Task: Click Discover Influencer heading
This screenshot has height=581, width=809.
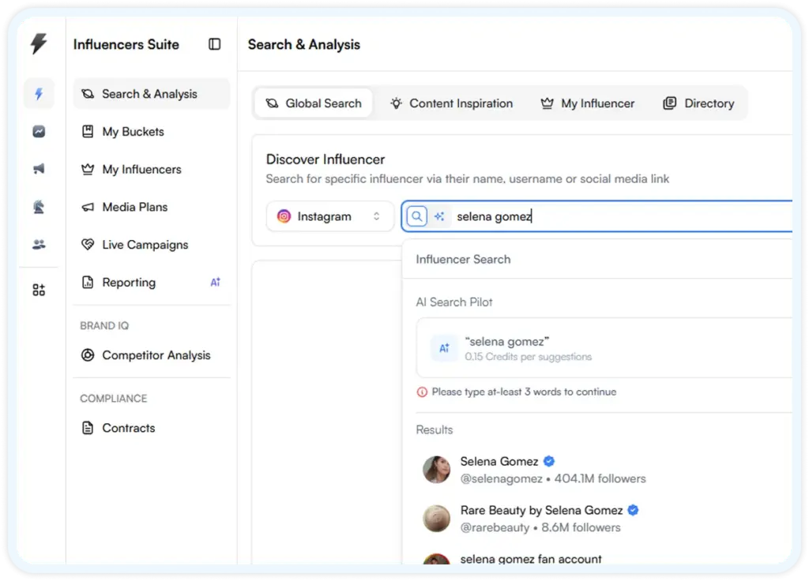Action: tap(325, 159)
